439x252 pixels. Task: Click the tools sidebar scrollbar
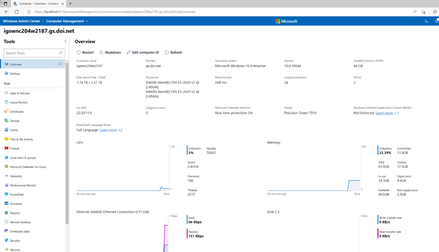67,142
